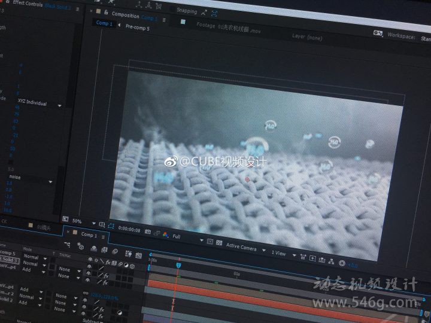Image resolution: width=431 pixels, height=323 pixels.
Task: Click the Take Snapshot camera icon
Action: (148, 232)
